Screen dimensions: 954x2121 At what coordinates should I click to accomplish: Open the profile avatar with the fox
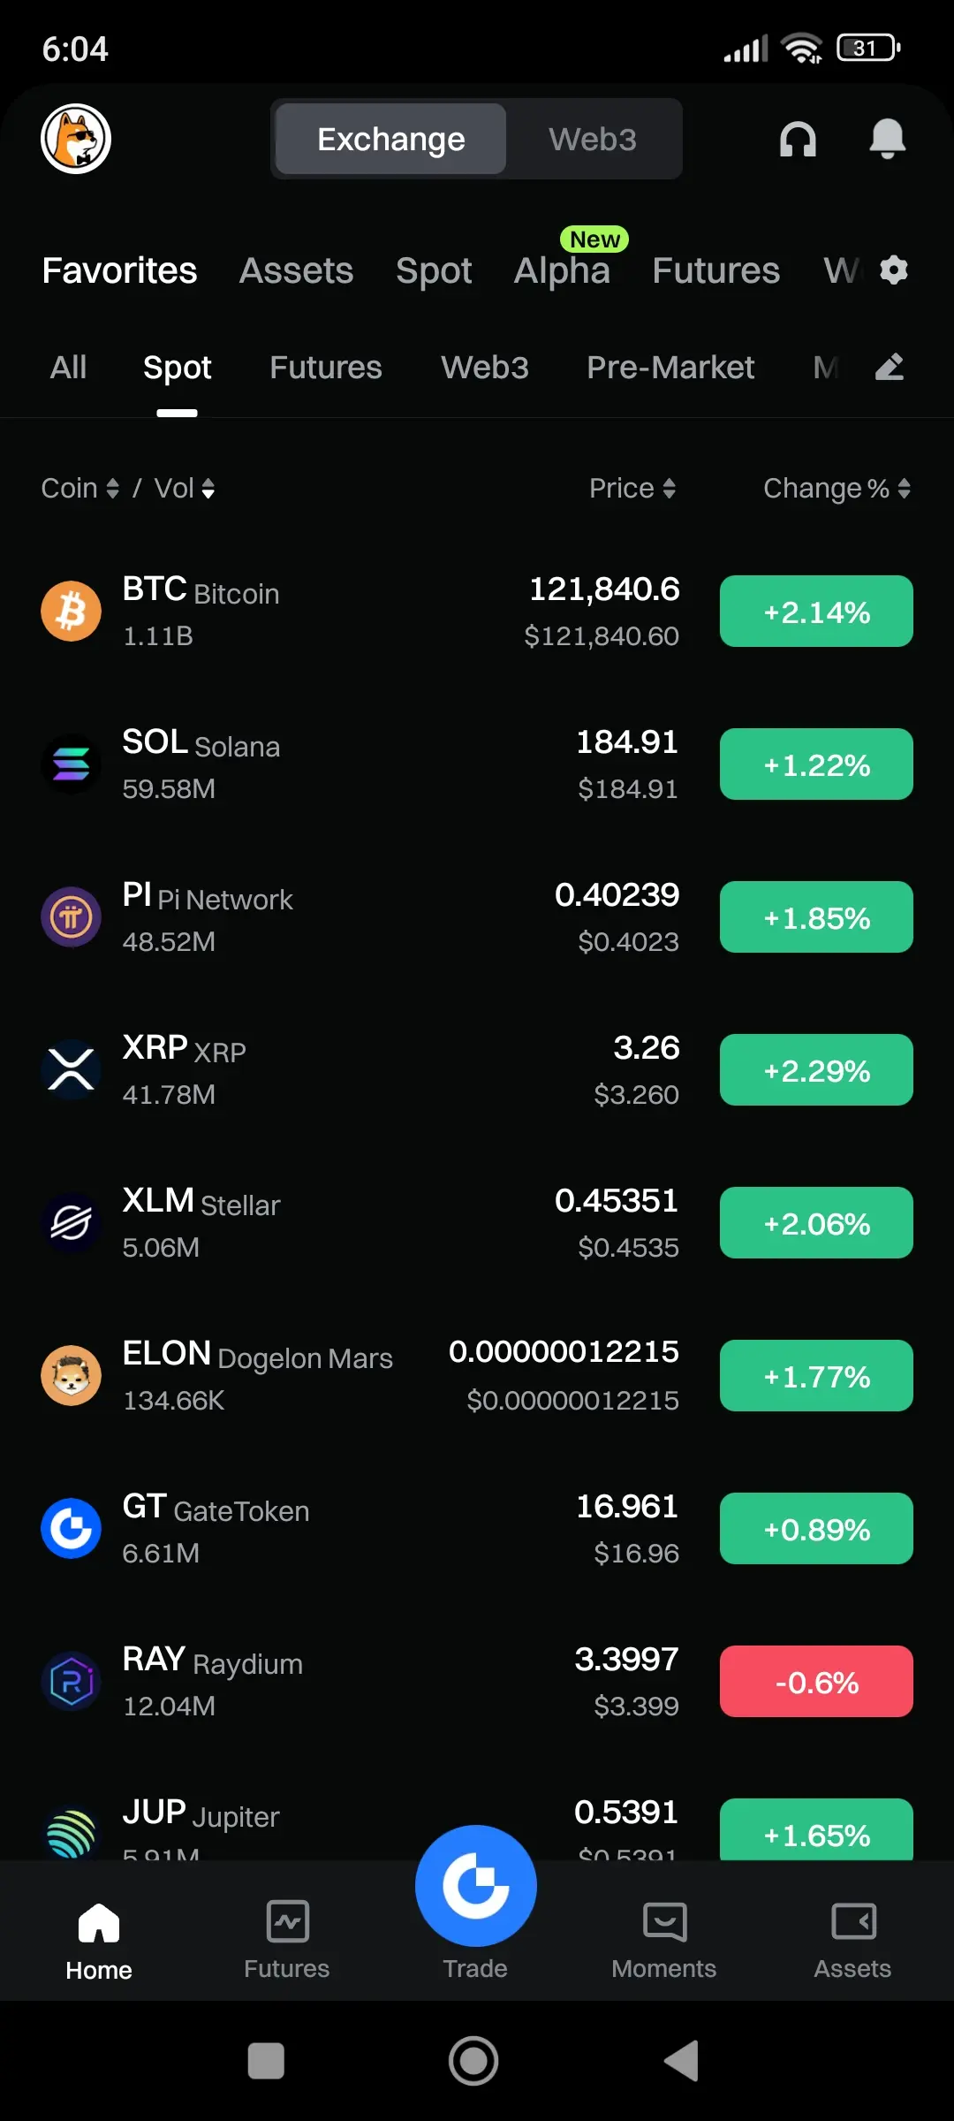click(76, 139)
